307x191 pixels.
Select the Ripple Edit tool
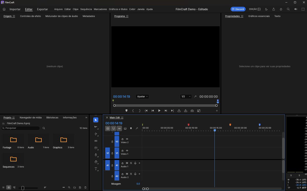pos(96,134)
